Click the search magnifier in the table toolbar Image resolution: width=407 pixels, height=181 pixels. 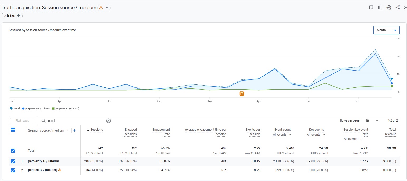(43, 120)
